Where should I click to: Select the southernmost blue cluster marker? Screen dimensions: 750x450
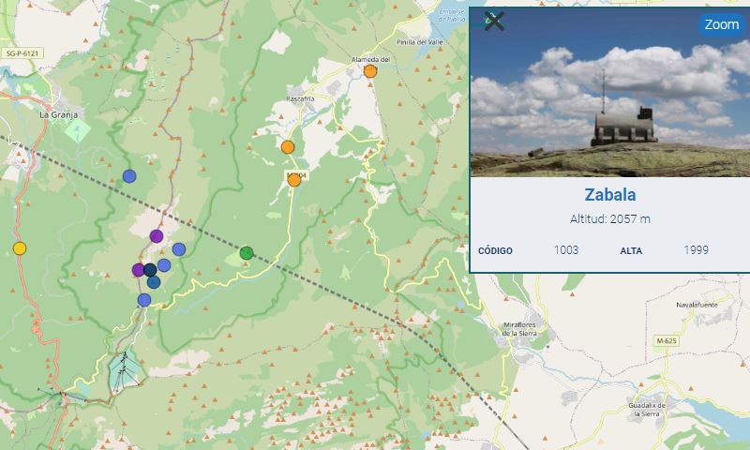144,300
